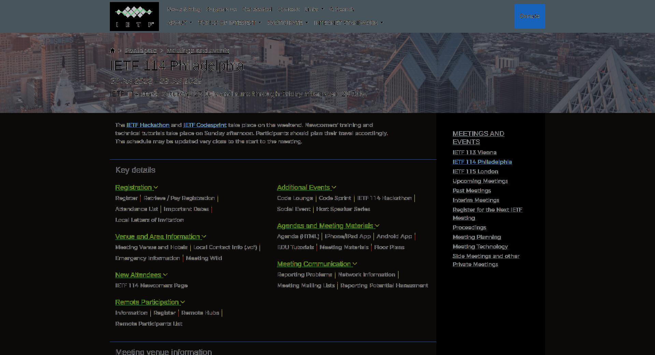Open Meeting Venue and Hotels link
The image size is (655, 355).
[151, 247]
